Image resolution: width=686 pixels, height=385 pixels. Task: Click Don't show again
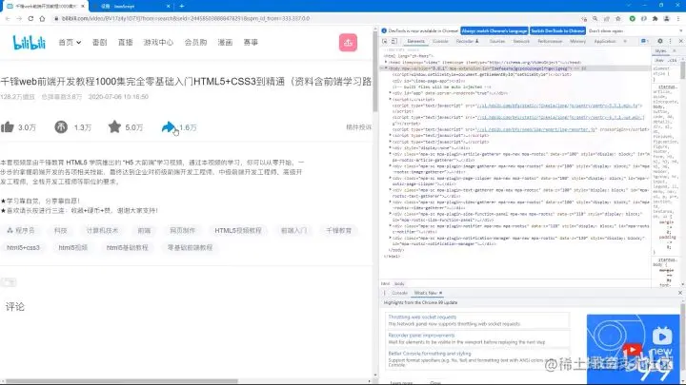(606, 31)
